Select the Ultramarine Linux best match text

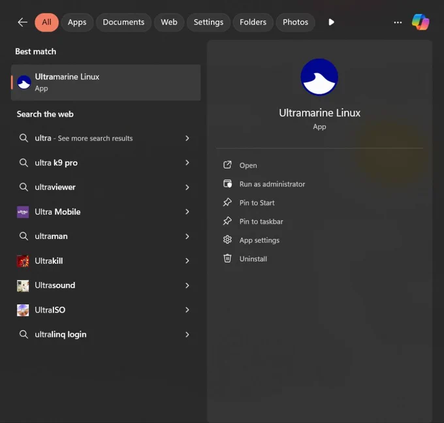click(x=67, y=77)
